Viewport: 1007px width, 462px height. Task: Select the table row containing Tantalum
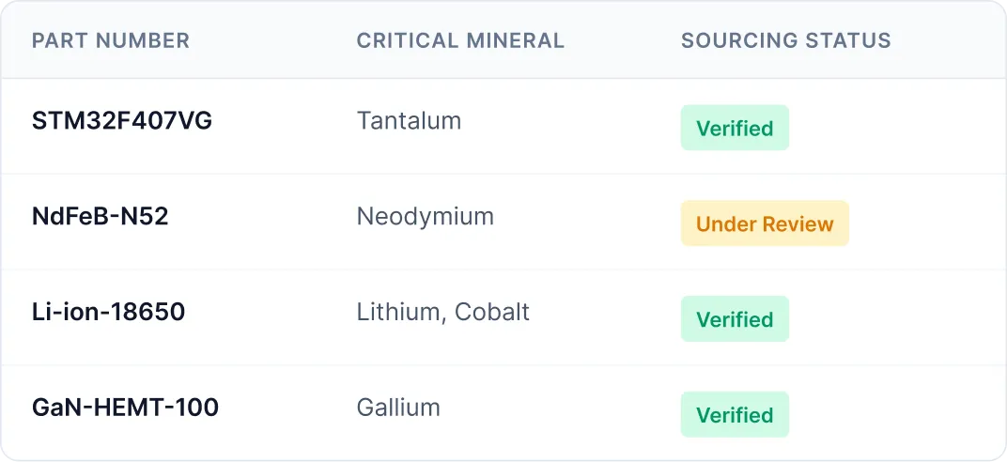tap(564, 127)
